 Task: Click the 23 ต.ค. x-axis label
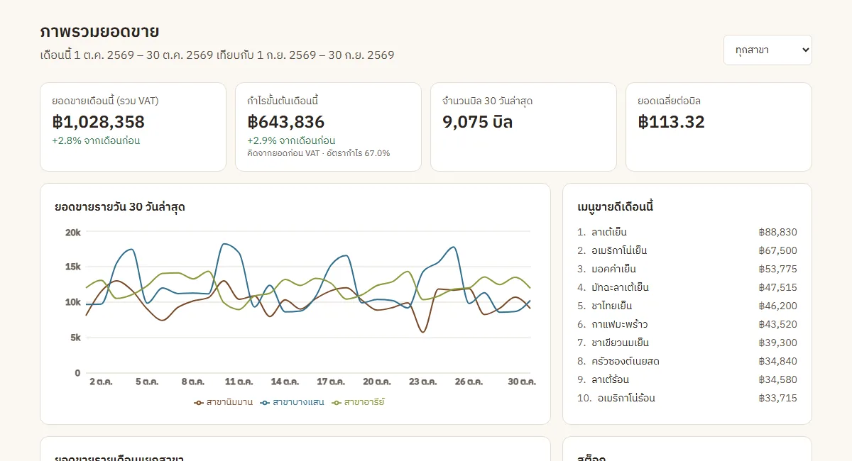[423, 382]
